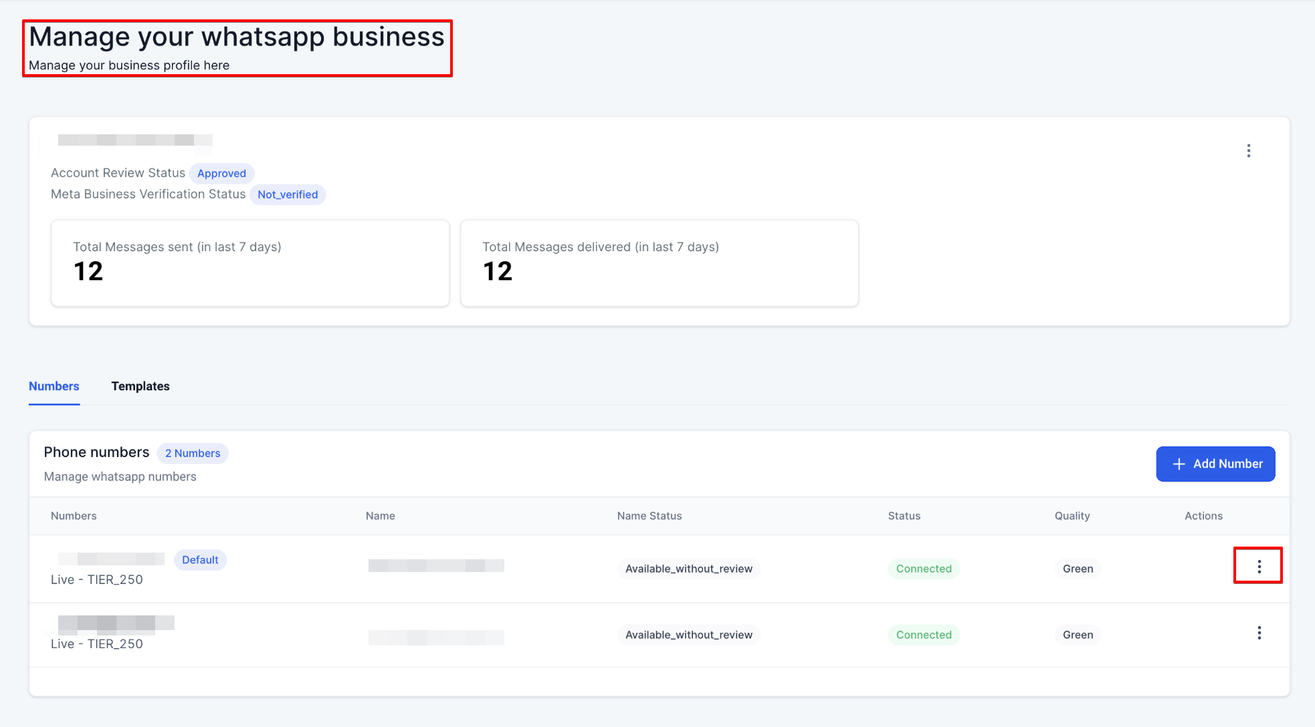Open actions menu for default number row
The height and width of the screenshot is (727, 1315).
coord(1259,567)
